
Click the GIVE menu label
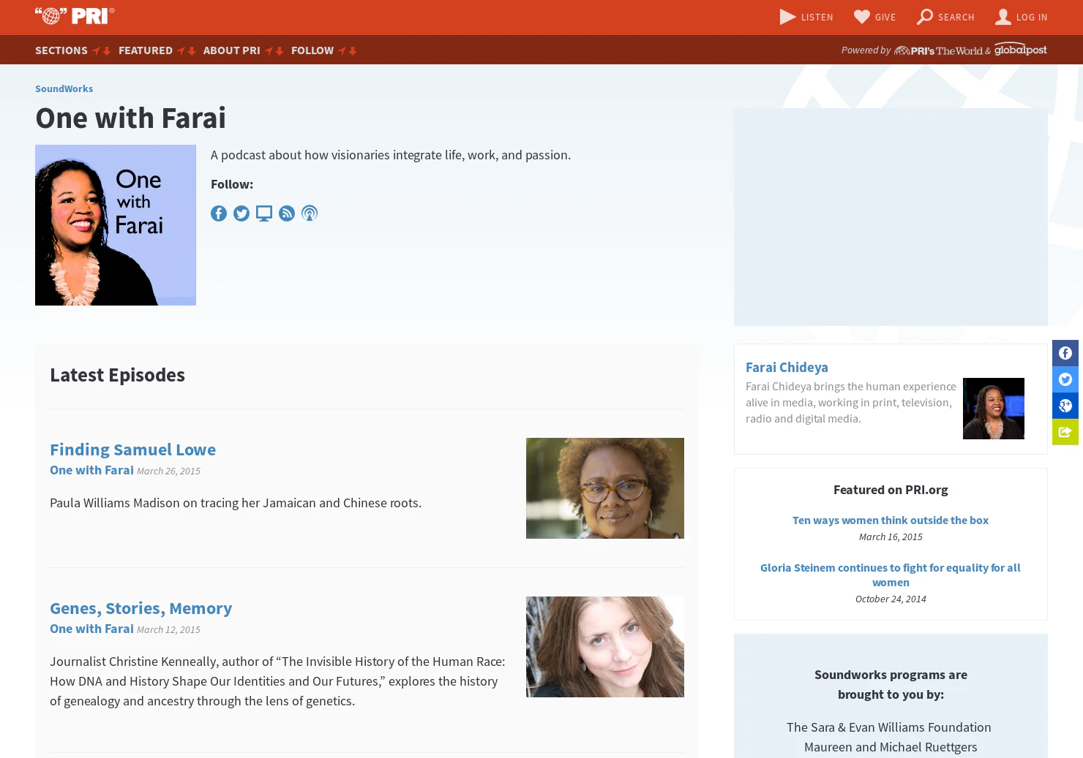[x=885, y=18]
